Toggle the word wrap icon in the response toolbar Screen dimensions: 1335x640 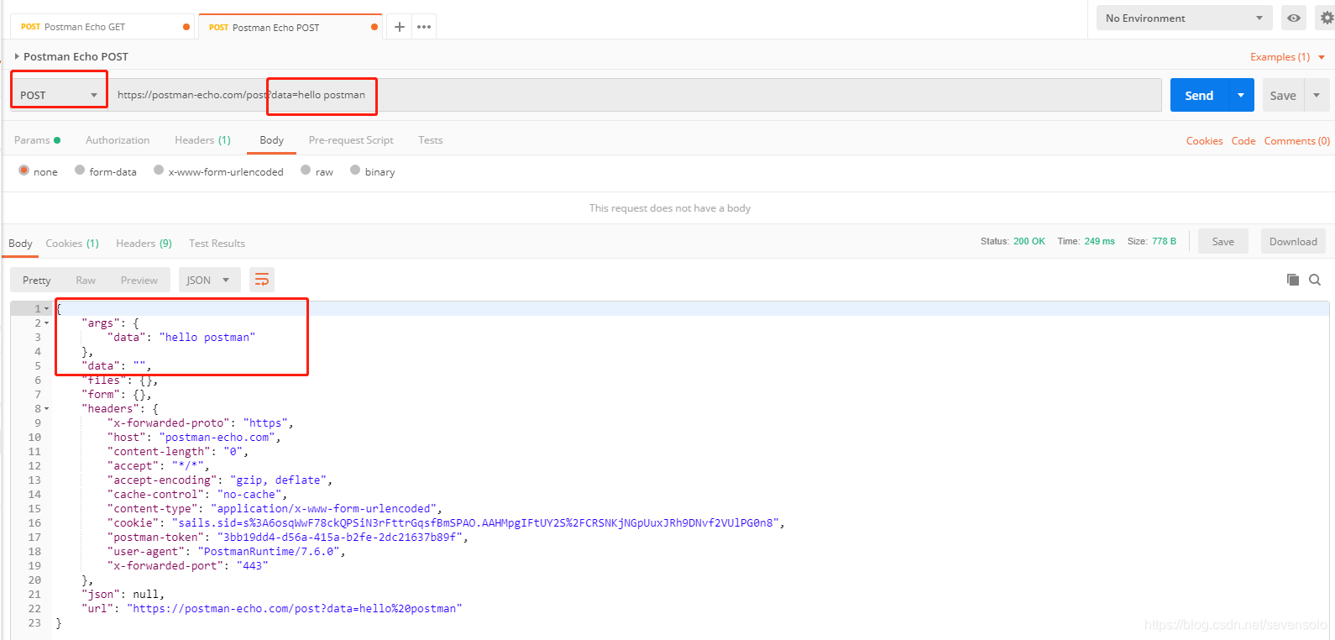[262, 280]
